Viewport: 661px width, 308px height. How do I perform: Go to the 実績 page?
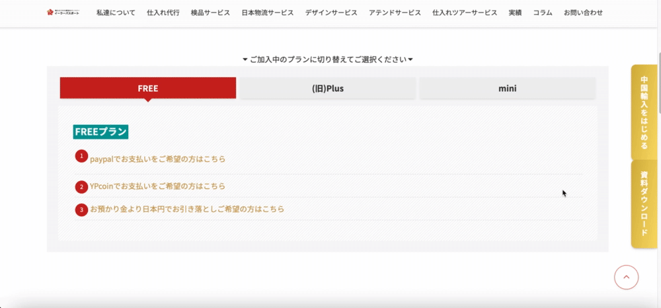click(515, 13)
